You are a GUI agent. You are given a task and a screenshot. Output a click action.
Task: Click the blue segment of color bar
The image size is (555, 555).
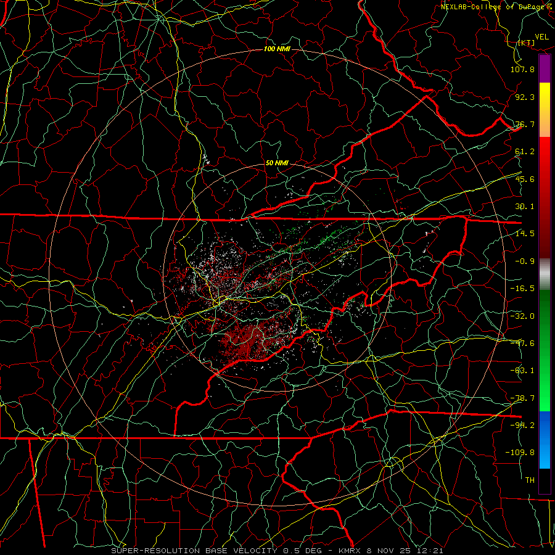pyautogui.click(x=545, y=440)
